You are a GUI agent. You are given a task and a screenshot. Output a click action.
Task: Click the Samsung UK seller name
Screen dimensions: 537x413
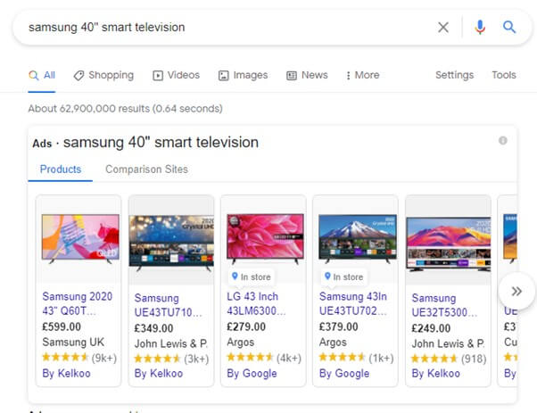tap(73, 343)
